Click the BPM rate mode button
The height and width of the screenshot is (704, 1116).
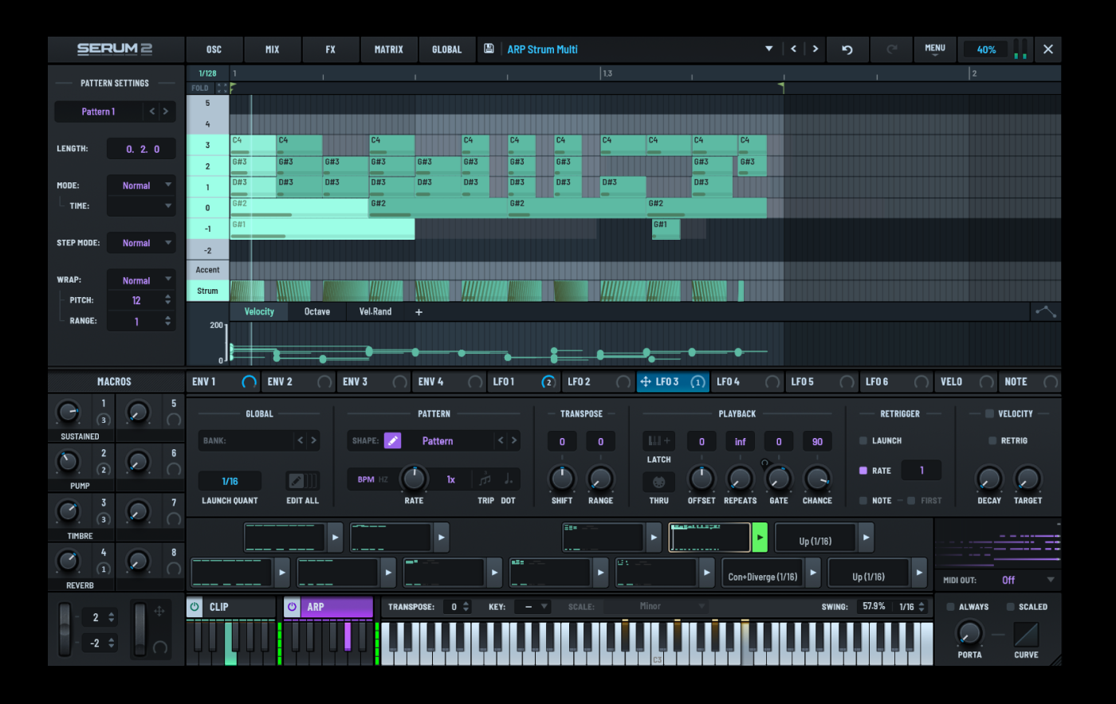[366, 479]
